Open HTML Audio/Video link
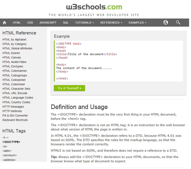This screenshot has height=169, width=191. point(14,62)
